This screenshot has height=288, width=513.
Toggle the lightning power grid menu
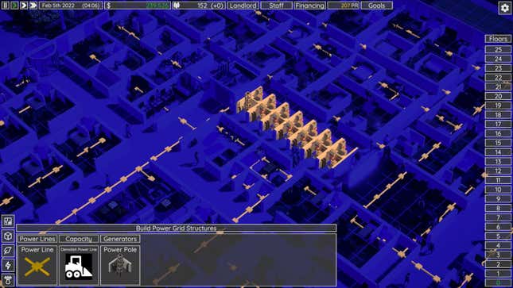pos(8,265)
